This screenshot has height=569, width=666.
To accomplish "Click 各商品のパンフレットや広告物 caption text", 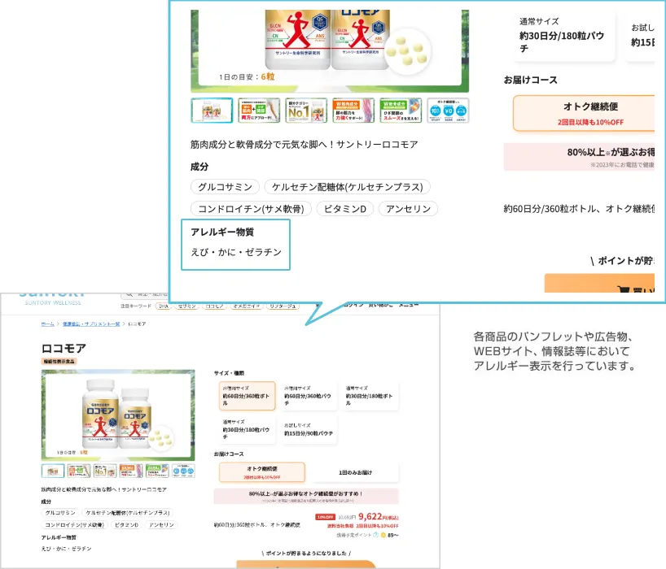I will [x=554, y=351].
